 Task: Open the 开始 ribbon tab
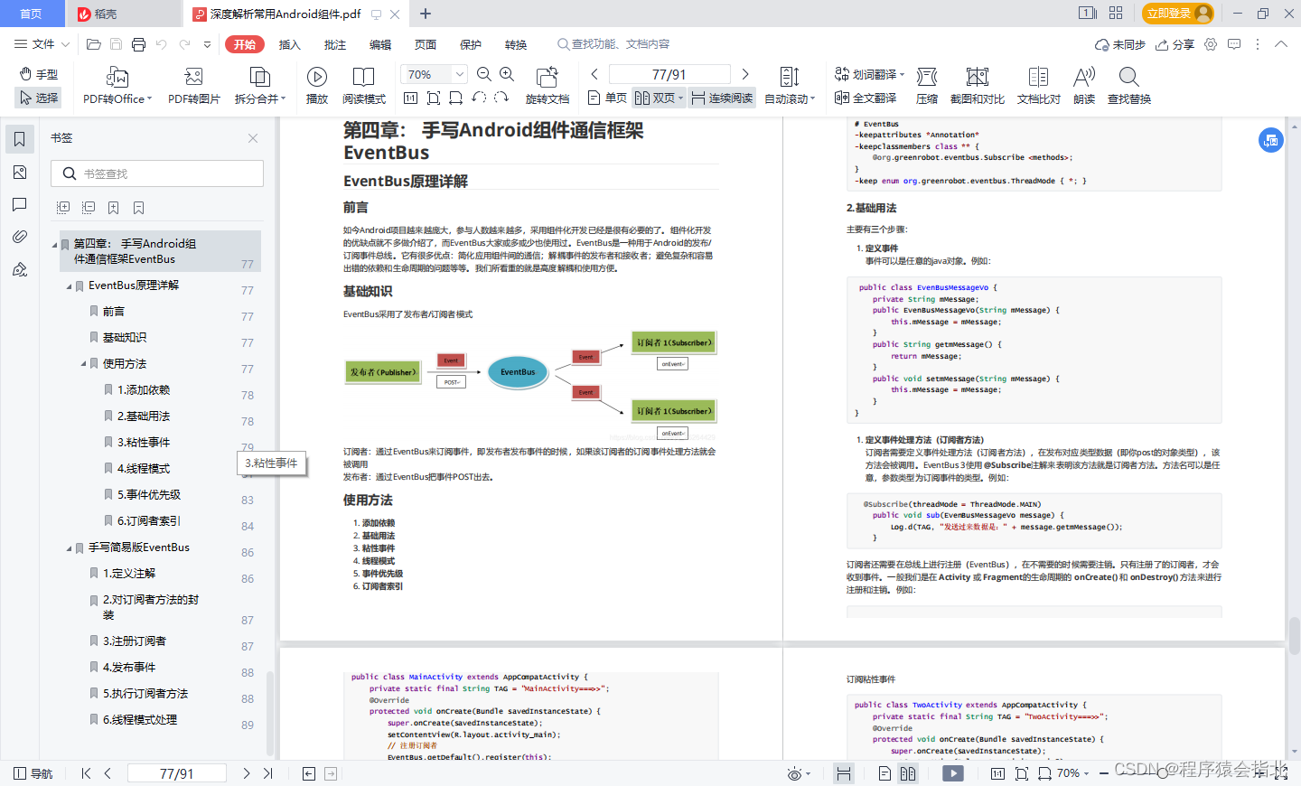tap(245, 44)
